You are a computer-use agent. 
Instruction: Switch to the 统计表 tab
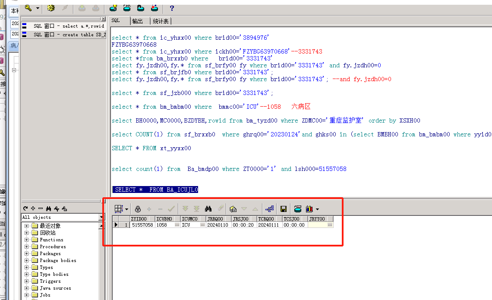coord(161,21)
